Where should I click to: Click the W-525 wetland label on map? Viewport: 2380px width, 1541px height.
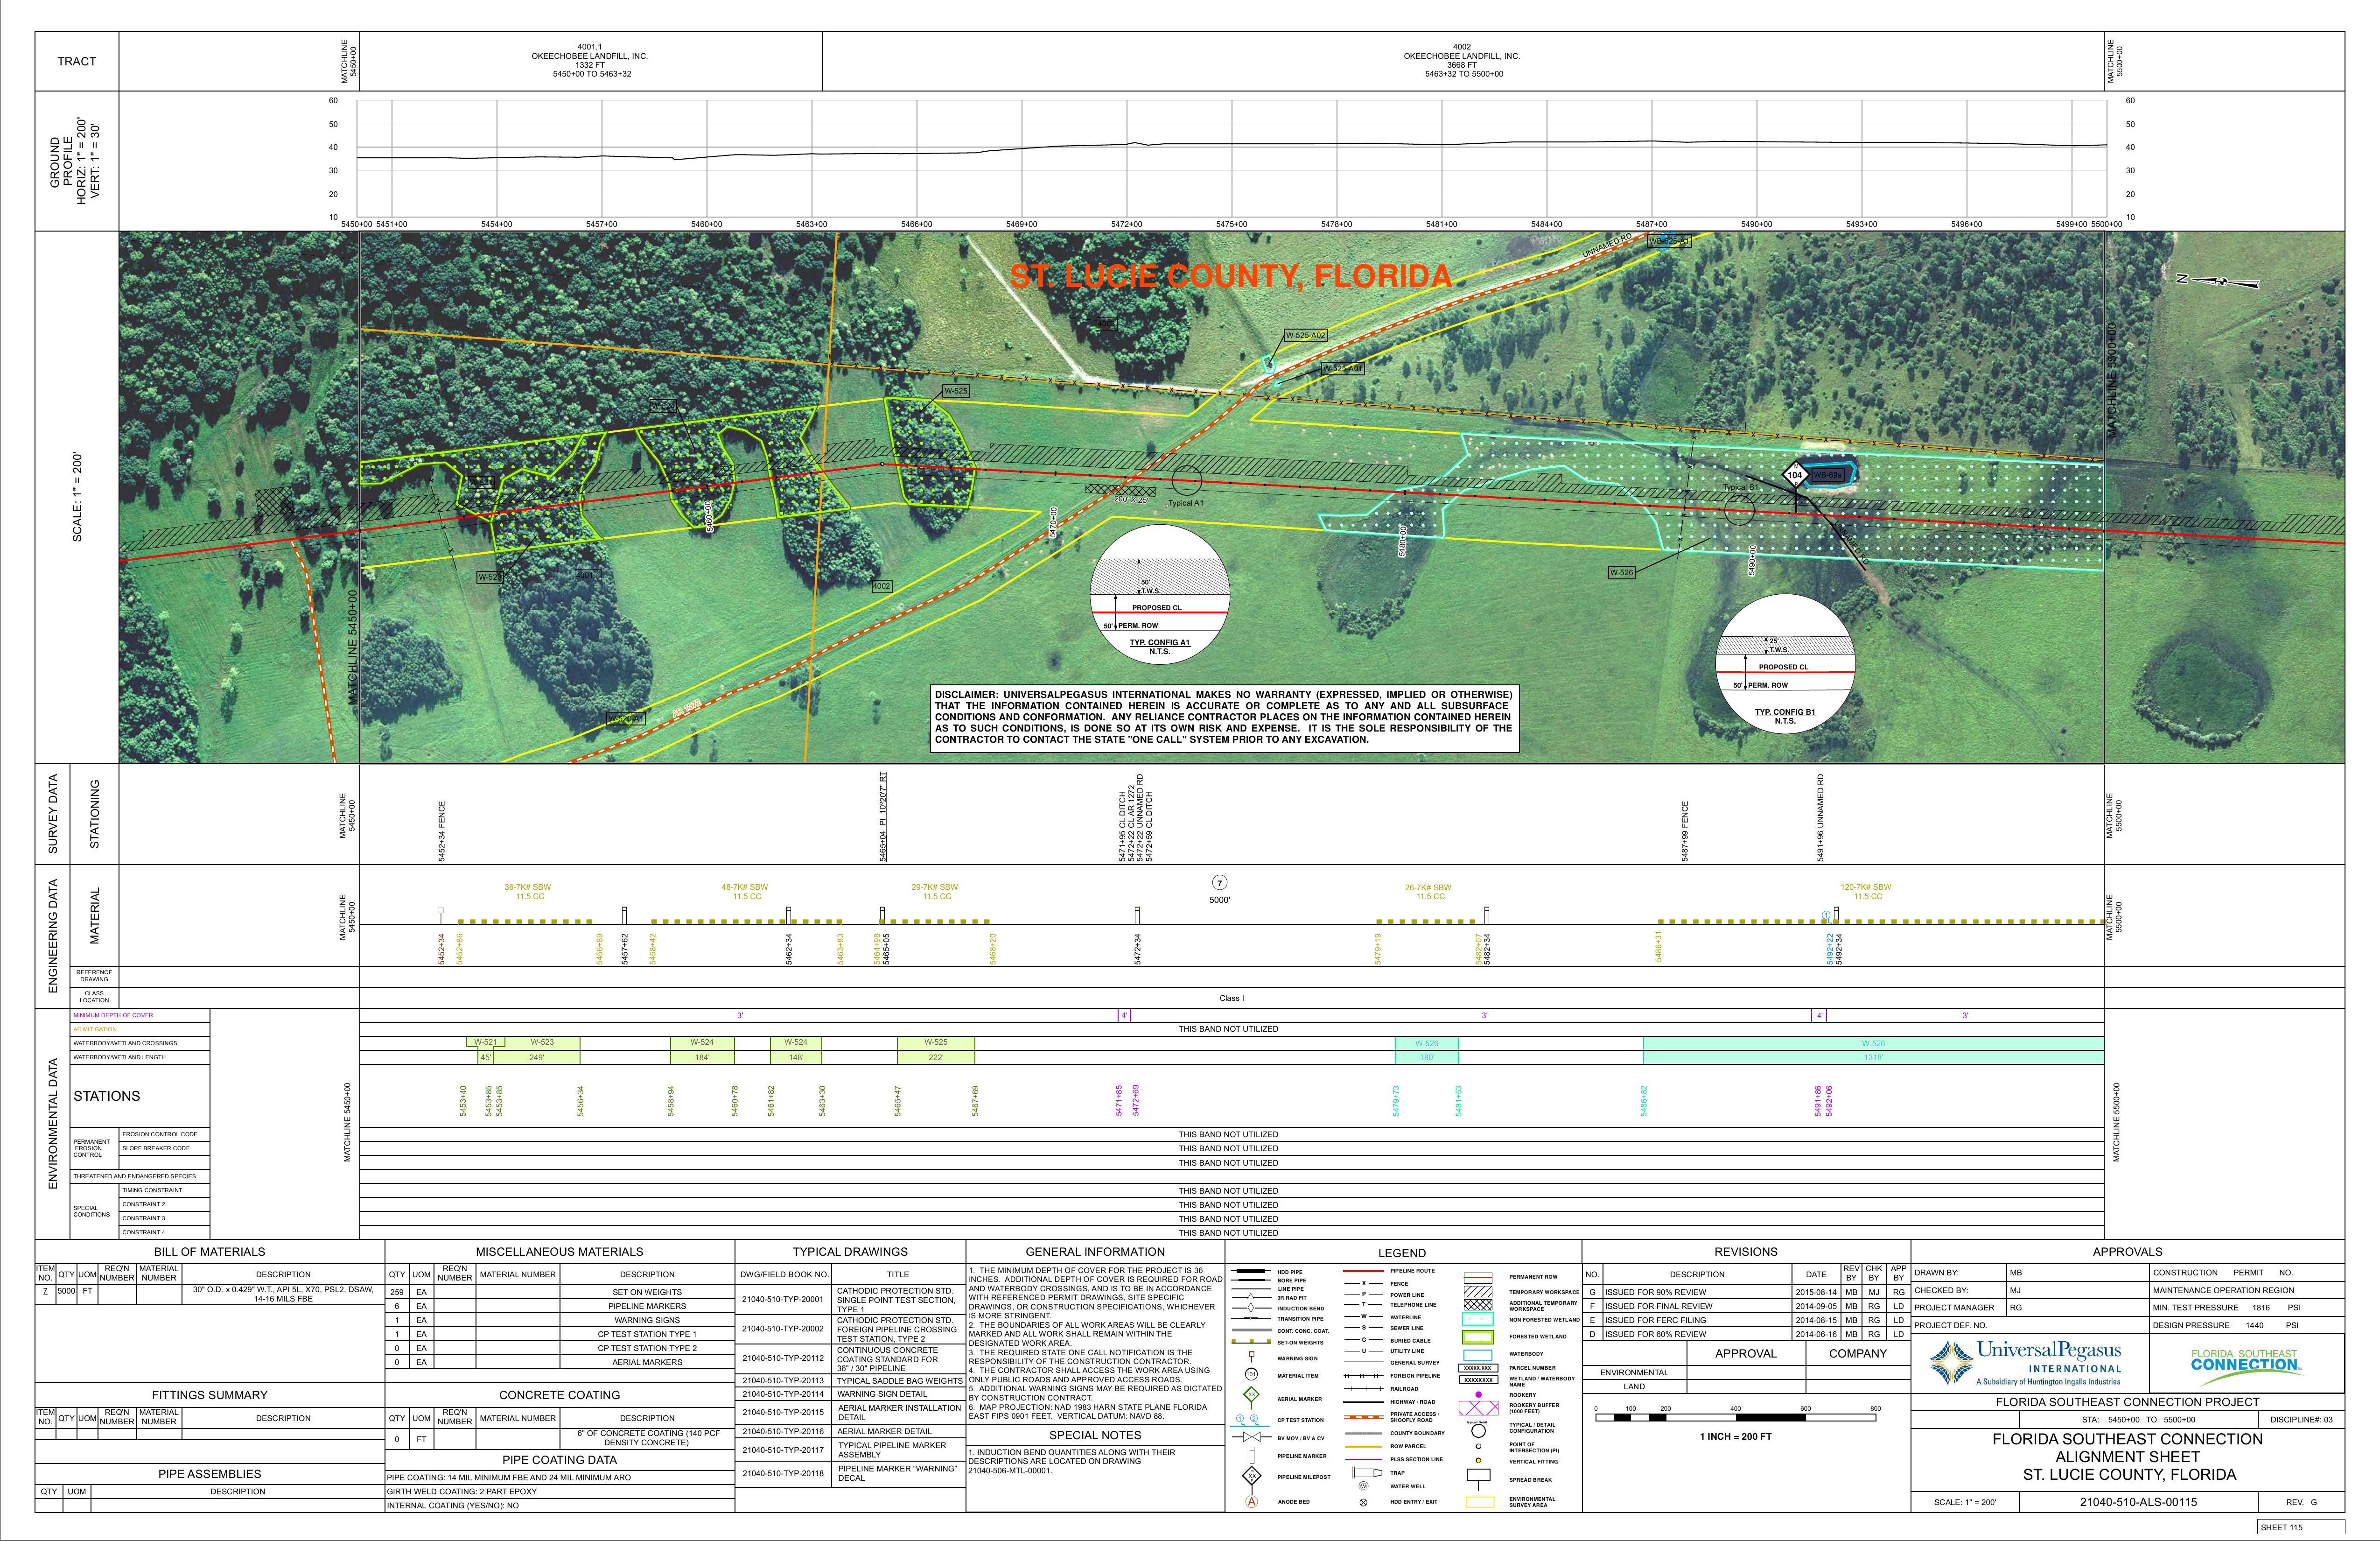point(956,391)
